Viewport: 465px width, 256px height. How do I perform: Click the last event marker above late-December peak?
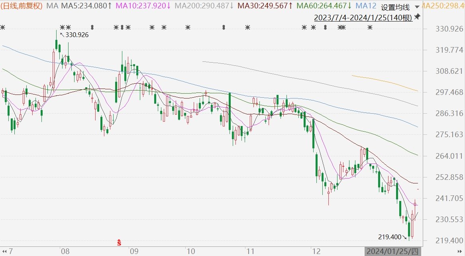click(x=370, y=28)
